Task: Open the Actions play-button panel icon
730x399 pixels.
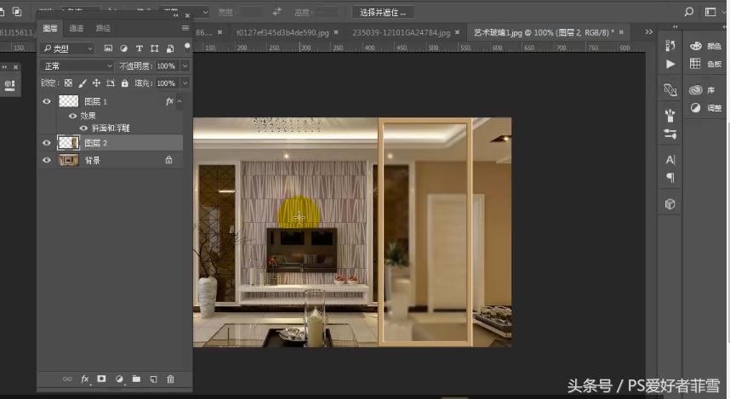Action: click(x=670, y=64)
